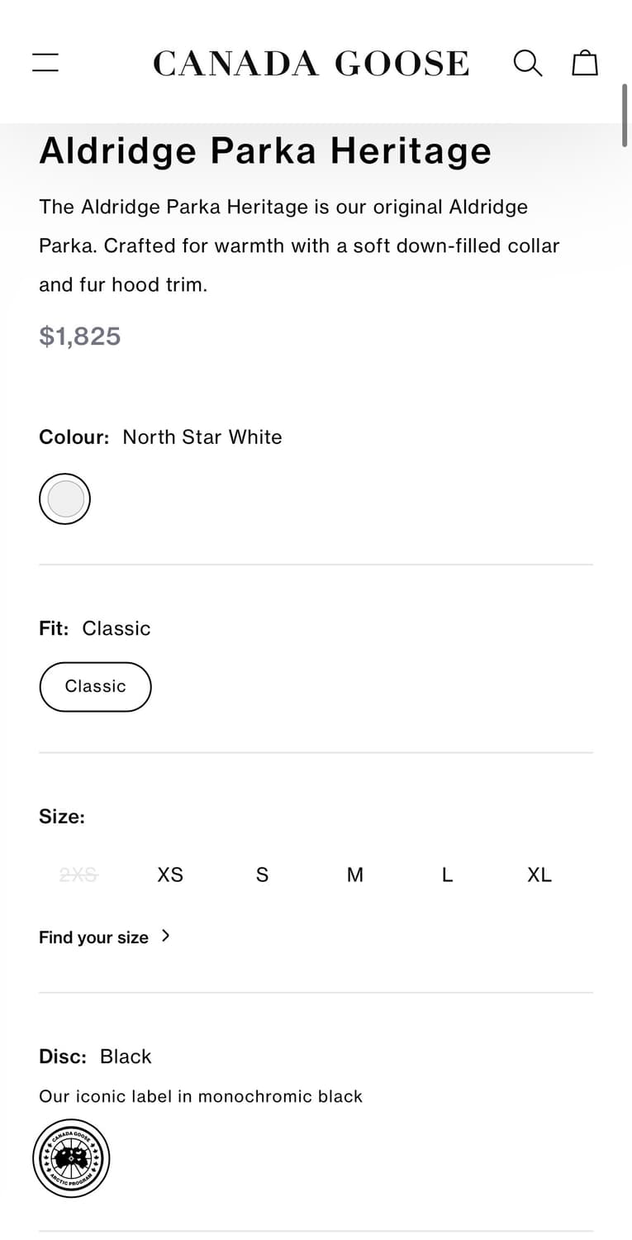Open the hamburger navigation menu
This screenshot has width=632, height=1240.
coord(45,63)
